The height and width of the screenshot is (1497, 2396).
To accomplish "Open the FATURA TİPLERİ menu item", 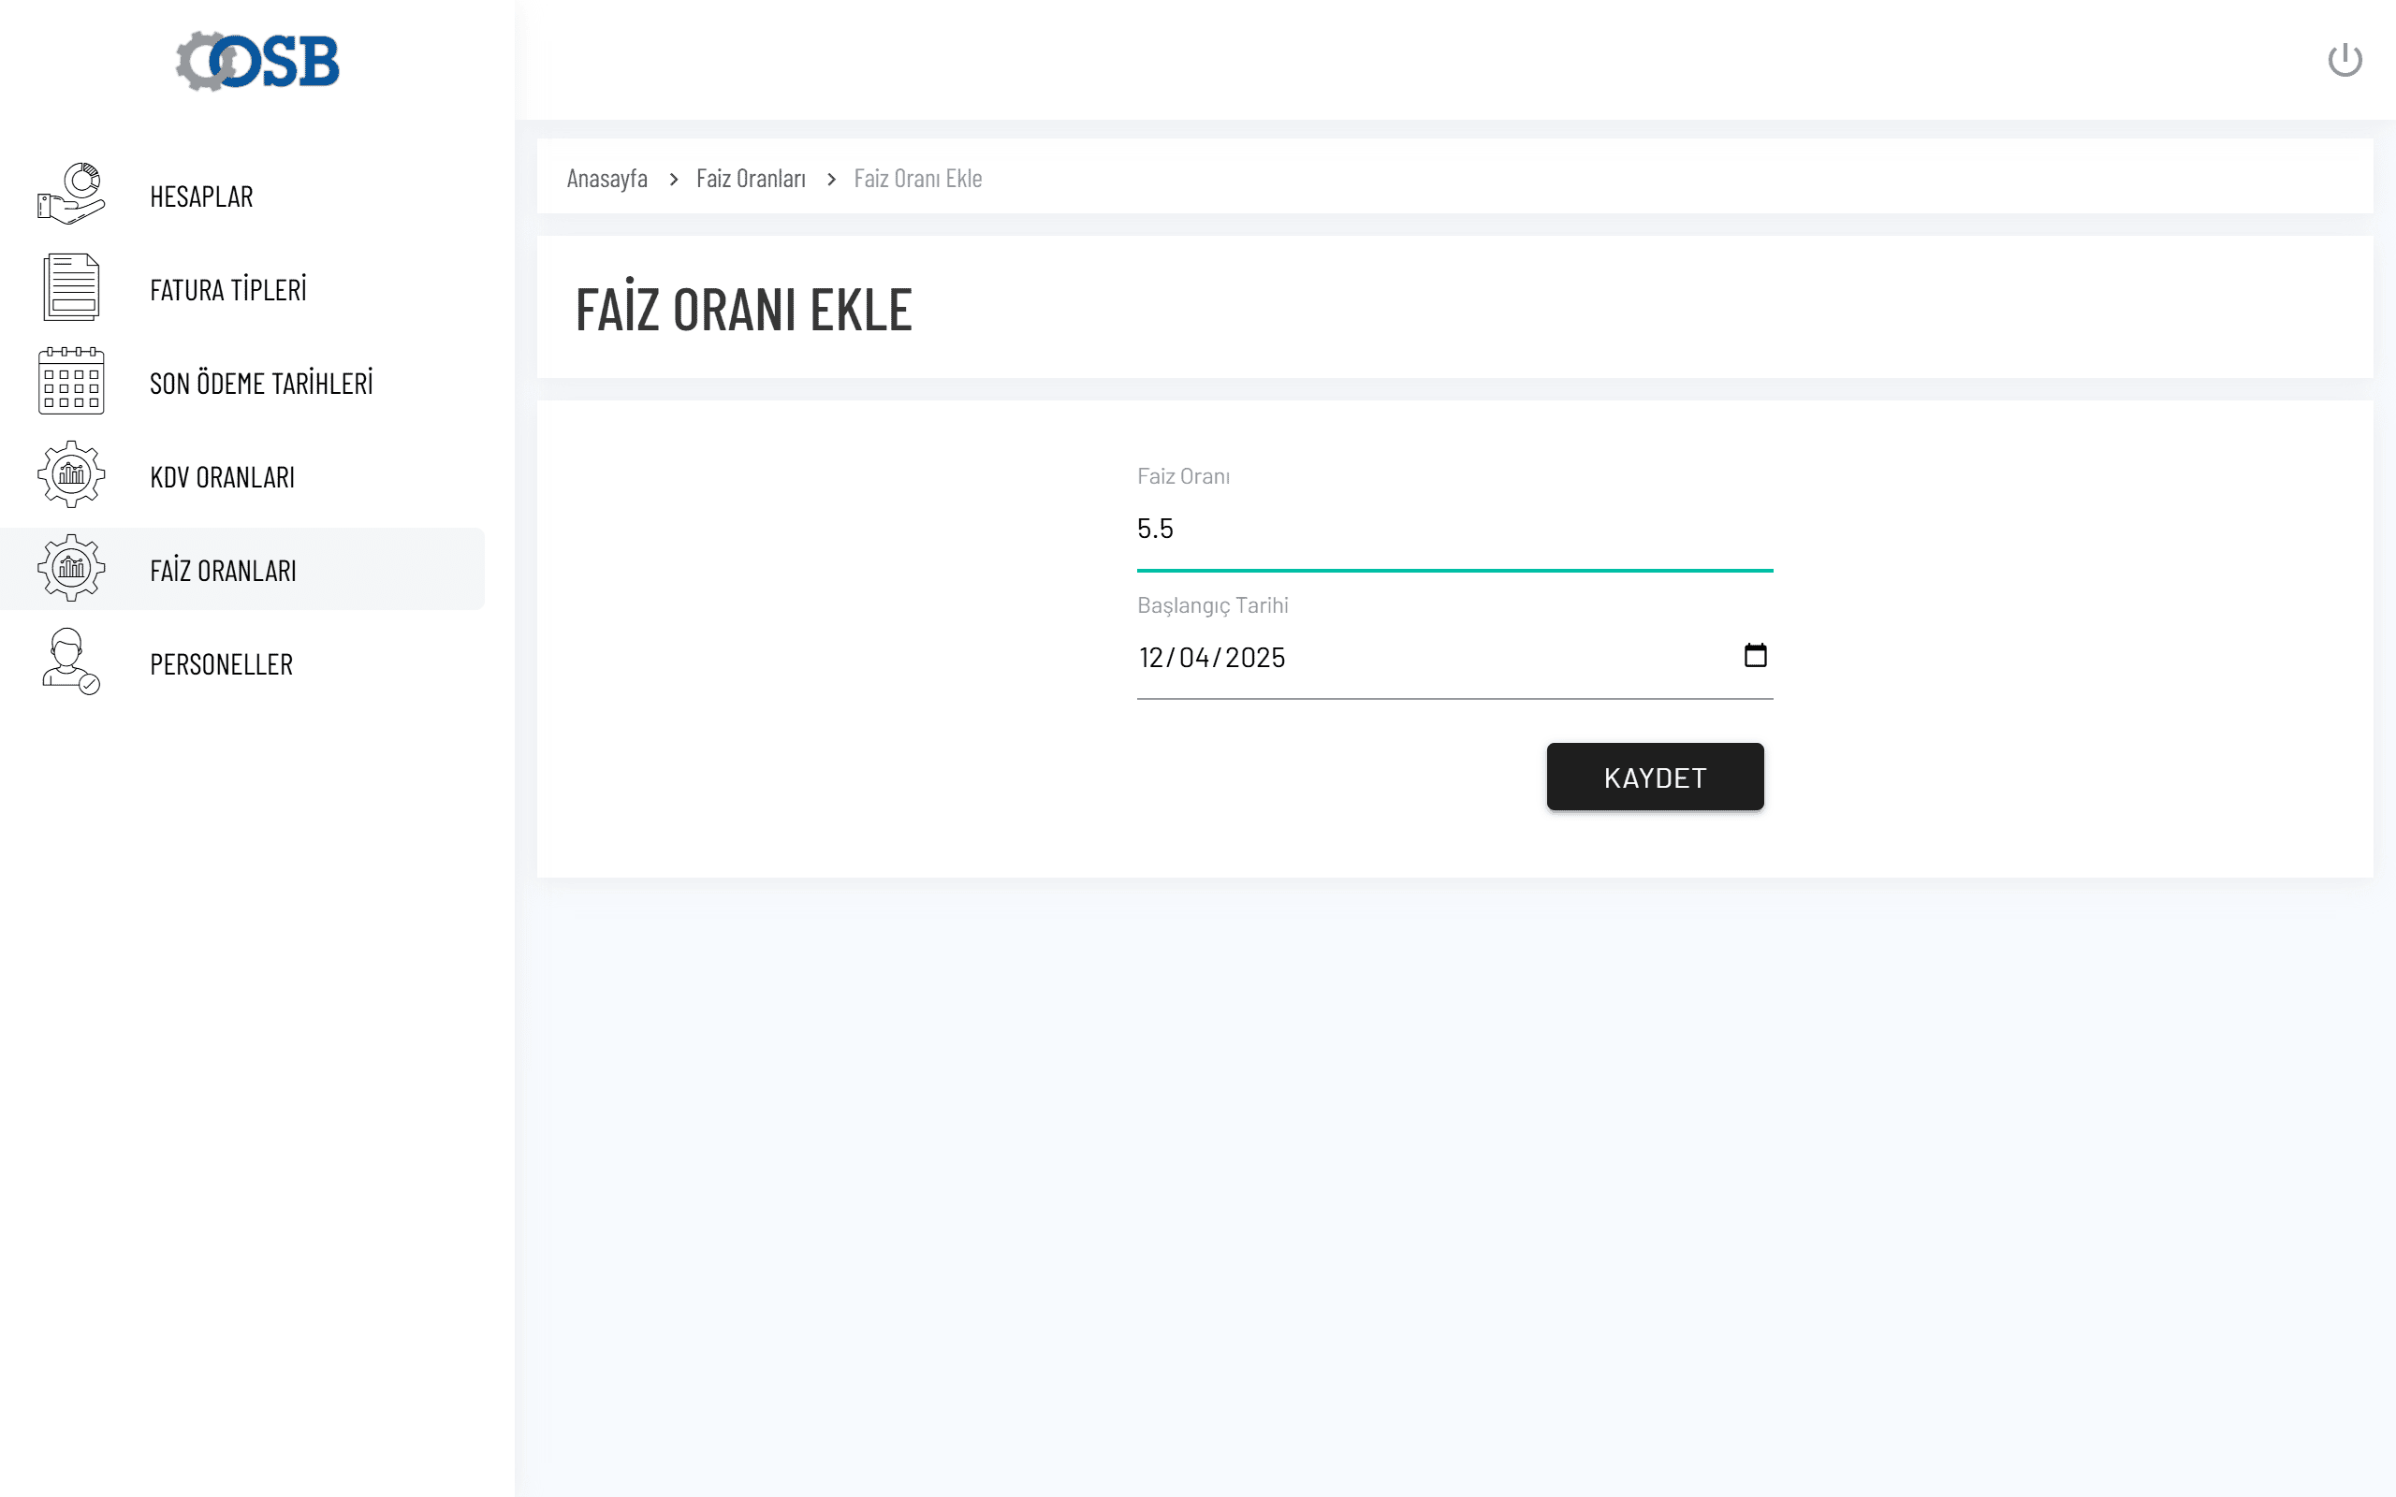I will pos(227,290).
